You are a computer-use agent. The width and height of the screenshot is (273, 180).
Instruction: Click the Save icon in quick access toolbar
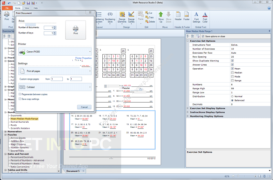(x=28, y=3)
